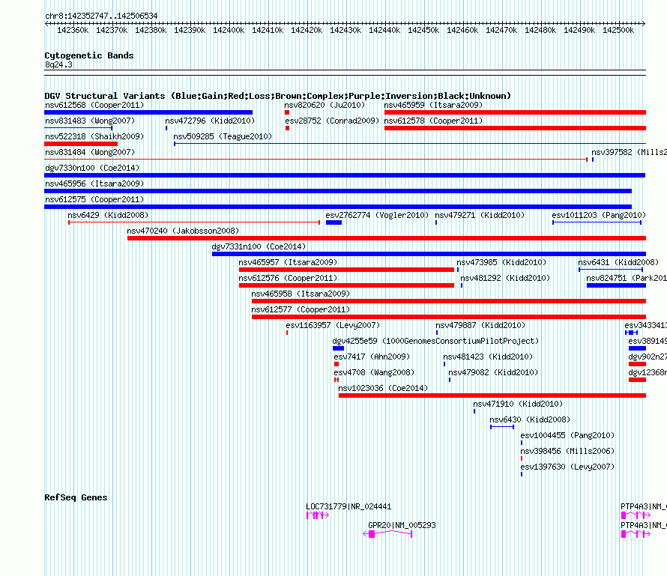The height and width of the screenshot is (576, 667).
Task: Click the GPR20 magenta gene glyph
Action: [x=387, y=534]
